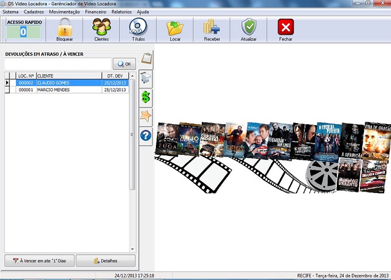Click the A Aparição movie poster
391x280 pixels.
[x=352, y=141]
